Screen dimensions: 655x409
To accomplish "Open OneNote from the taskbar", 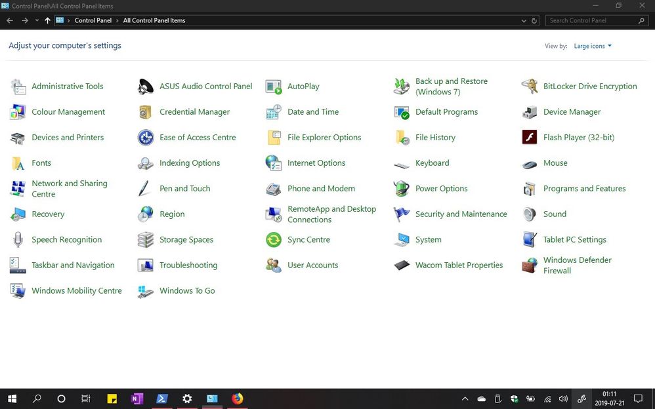I will (x=137, y=399).
